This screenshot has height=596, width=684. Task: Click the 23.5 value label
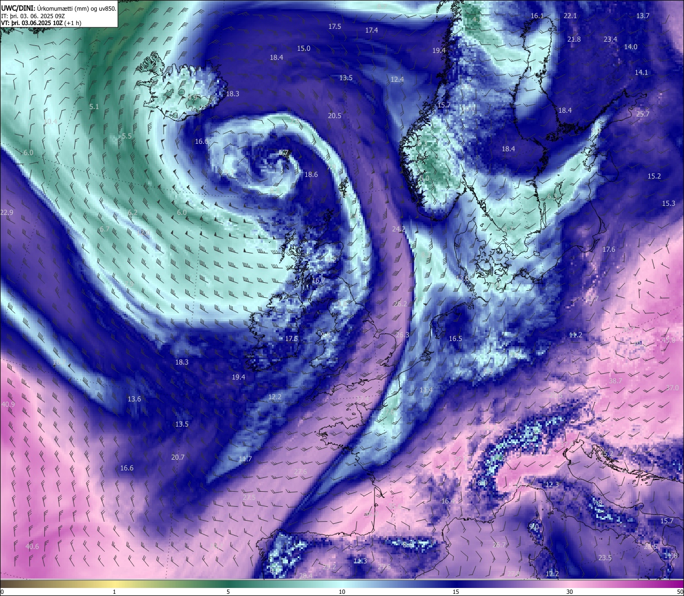point(604,558)
